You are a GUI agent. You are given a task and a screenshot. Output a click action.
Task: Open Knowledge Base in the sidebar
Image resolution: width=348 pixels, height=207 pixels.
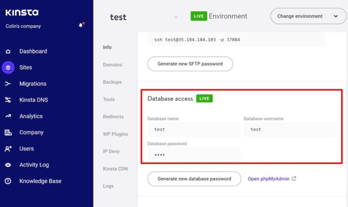(40, 181)
